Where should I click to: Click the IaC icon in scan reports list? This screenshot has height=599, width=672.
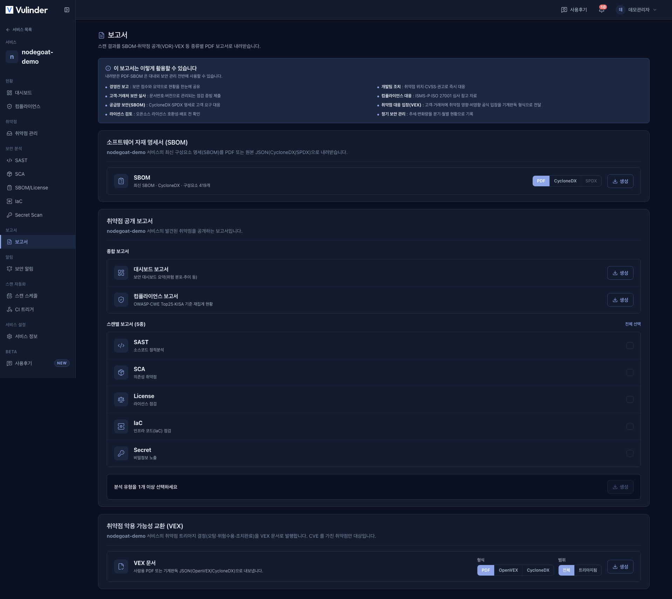(x=121, y=426)
